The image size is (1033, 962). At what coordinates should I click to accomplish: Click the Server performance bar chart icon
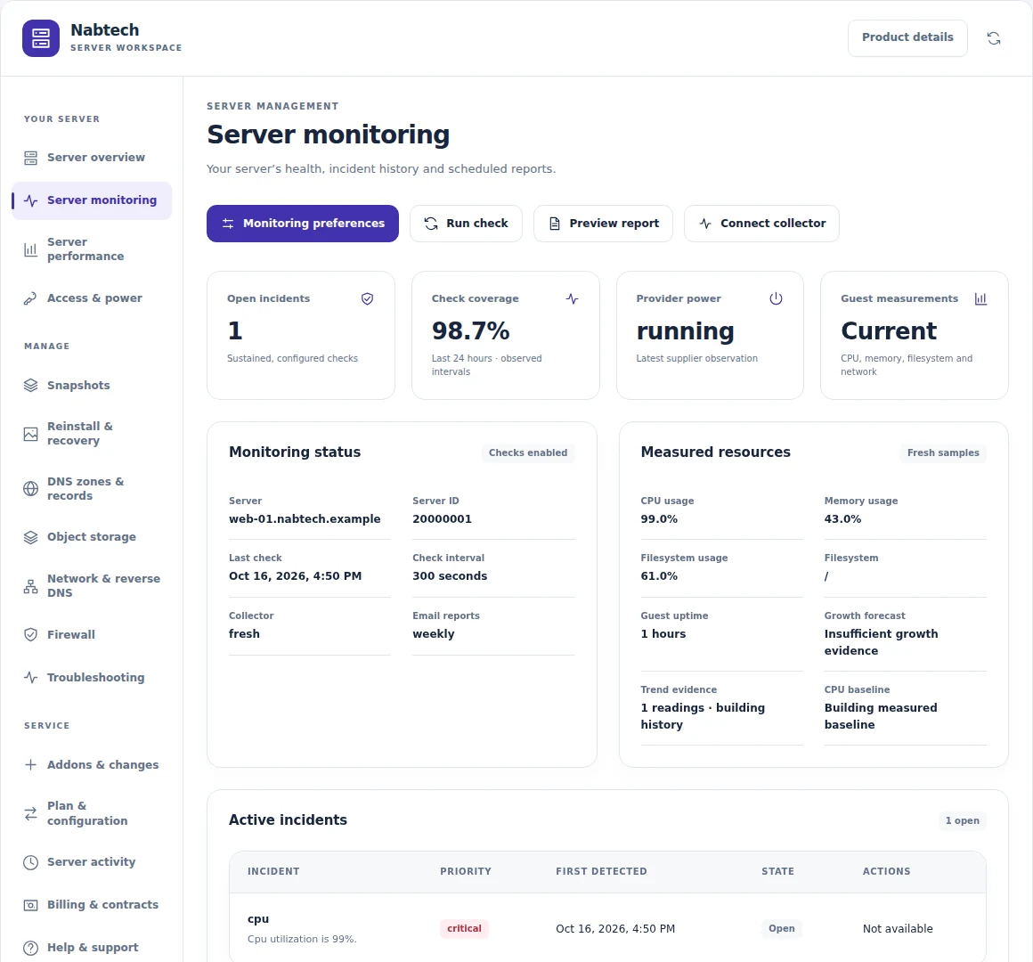click(x=31, y=249)
